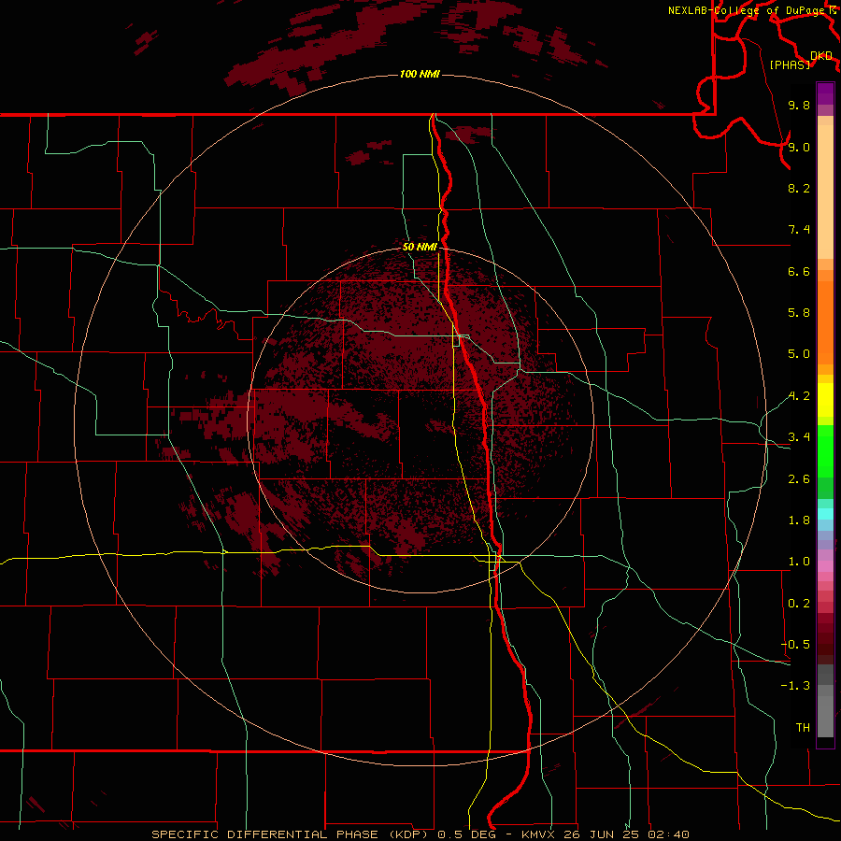Viewport: 841px width, 841px height.
Task: Click the 7.4 value on the color scale
Action: [x=799, y=230]
